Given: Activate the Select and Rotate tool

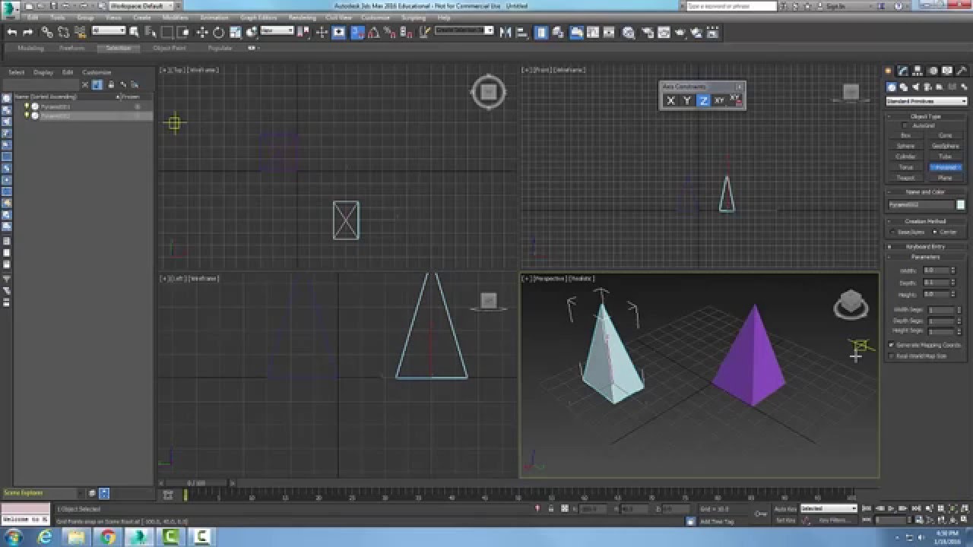Looking at the screenshot, I should [218, 32].
